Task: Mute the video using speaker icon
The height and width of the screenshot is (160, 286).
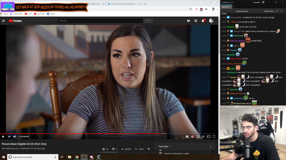Action: point(15,136)
